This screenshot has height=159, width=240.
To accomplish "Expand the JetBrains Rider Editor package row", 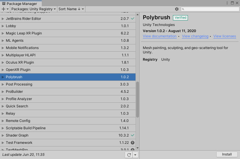I will [3, 19].
